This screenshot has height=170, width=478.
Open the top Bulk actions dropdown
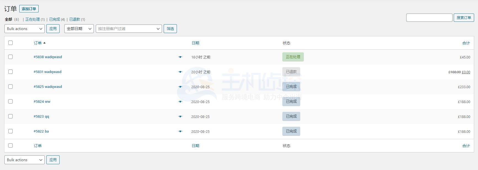pos(25,29)
